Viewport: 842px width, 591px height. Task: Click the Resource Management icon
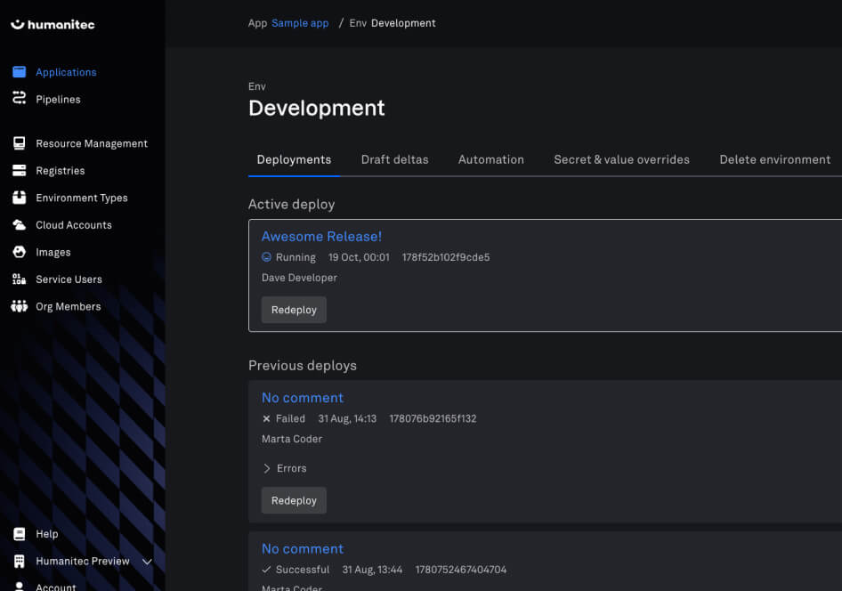pyautogui.click(x=19, y=143)
